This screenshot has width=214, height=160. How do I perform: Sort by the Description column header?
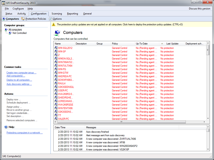(84, 44)
